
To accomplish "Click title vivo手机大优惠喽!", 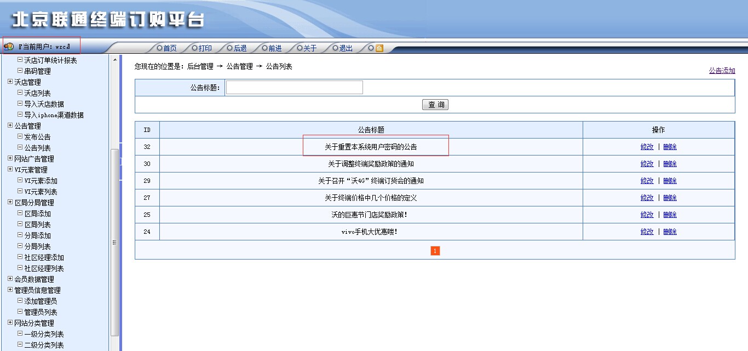I will 370,232.
